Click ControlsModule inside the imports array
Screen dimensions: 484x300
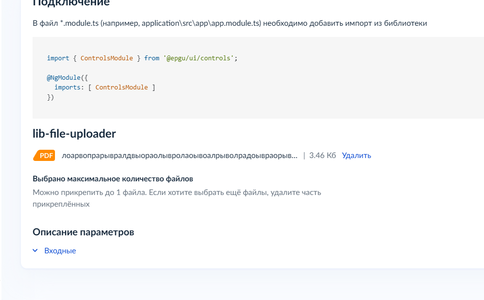pos(122,88)
